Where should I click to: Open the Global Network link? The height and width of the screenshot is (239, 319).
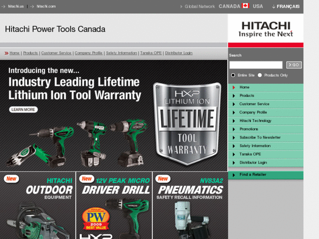pos(200,7)
